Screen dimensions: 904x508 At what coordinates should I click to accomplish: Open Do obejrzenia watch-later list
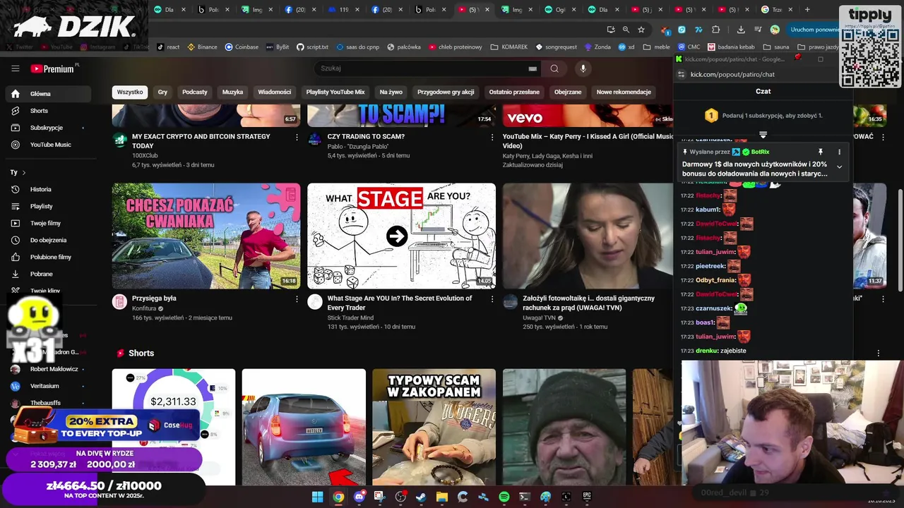[x=48, y=240]
